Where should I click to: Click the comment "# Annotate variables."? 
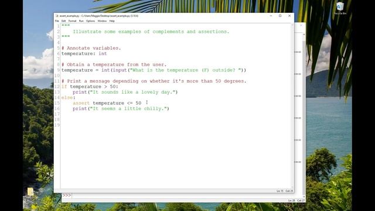(91, 48)
